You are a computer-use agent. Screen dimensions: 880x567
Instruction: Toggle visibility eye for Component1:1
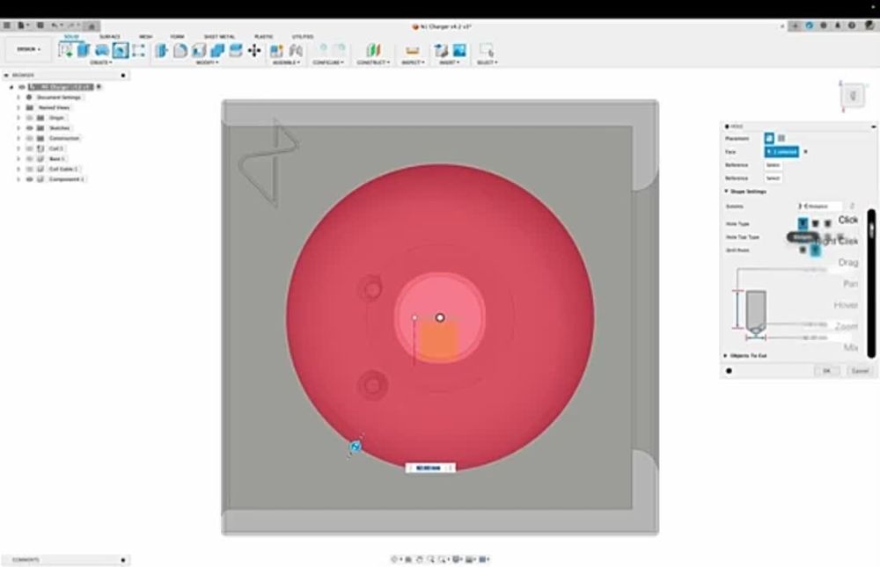[x=29, y=178]
